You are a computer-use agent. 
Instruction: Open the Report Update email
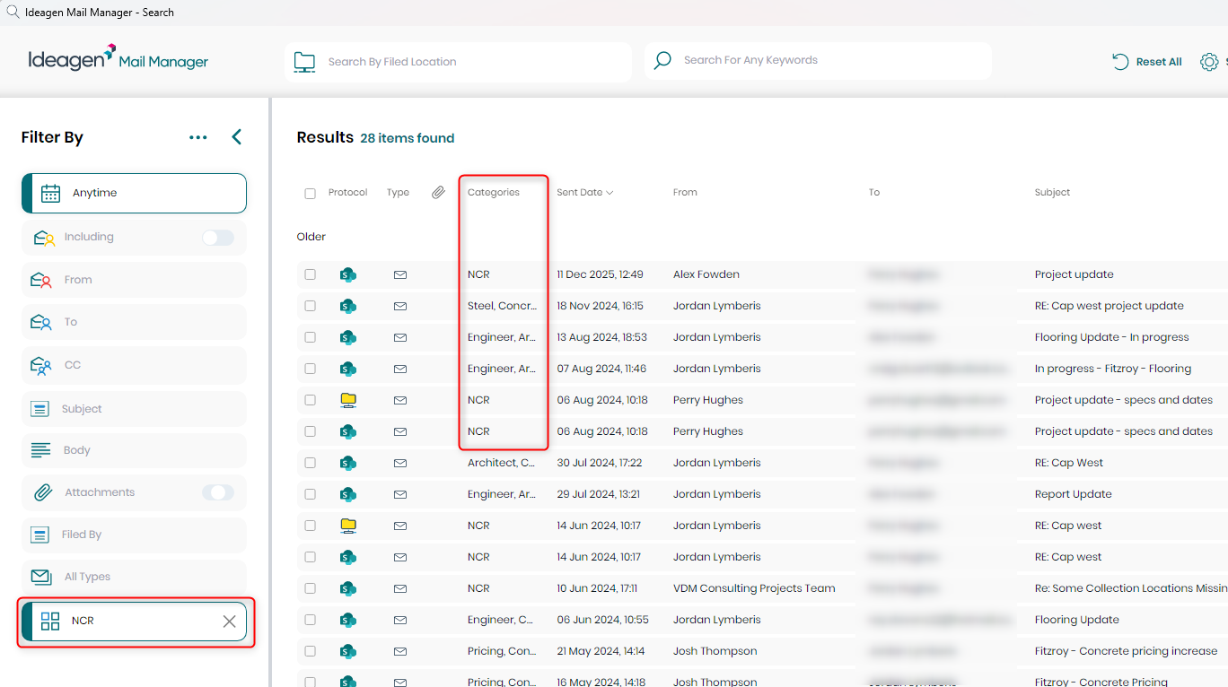[1073, 494]
